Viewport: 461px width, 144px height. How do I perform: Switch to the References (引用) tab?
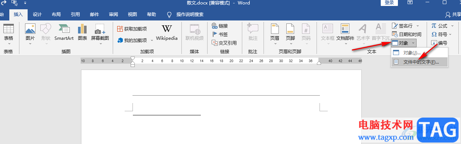click(x=75, y=15)
